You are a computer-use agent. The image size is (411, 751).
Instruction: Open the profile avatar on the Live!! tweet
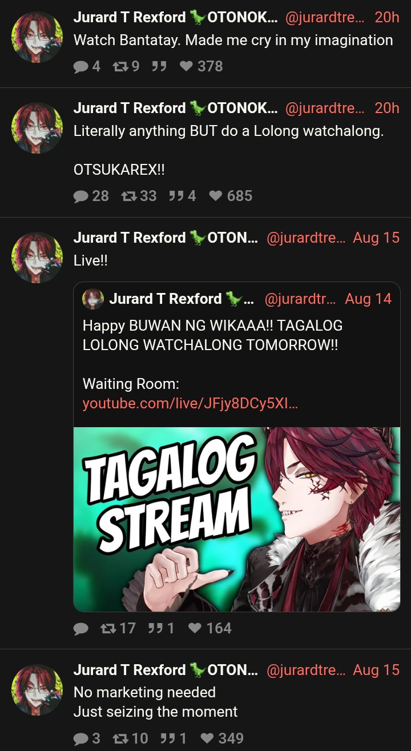(37, 258)
